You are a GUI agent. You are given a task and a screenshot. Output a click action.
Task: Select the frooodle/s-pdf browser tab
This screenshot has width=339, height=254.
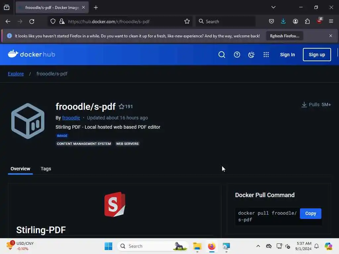[x=52, y=8]
